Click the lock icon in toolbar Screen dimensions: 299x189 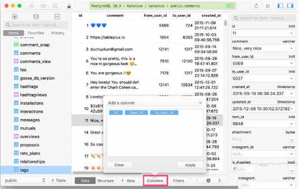pos(69,6)
